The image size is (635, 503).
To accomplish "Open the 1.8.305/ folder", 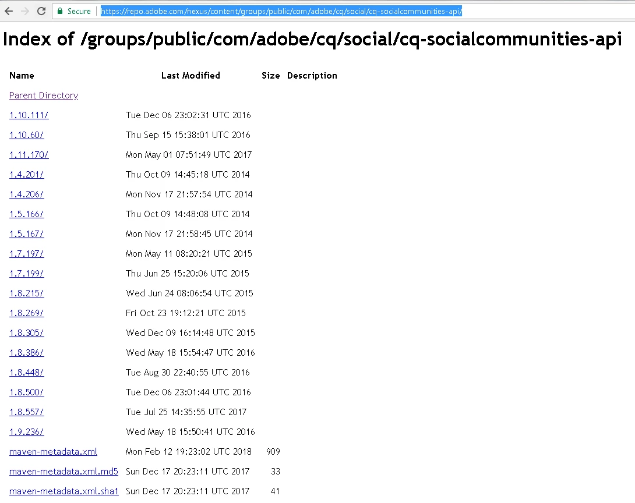I will tap(27, 334).
